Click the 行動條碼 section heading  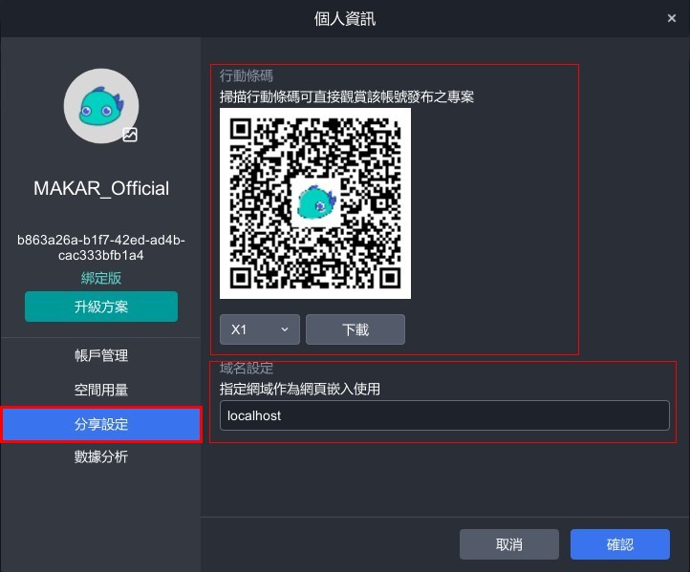tap(247, 75)
